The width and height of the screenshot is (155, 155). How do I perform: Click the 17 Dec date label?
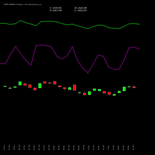pos(108,147)
